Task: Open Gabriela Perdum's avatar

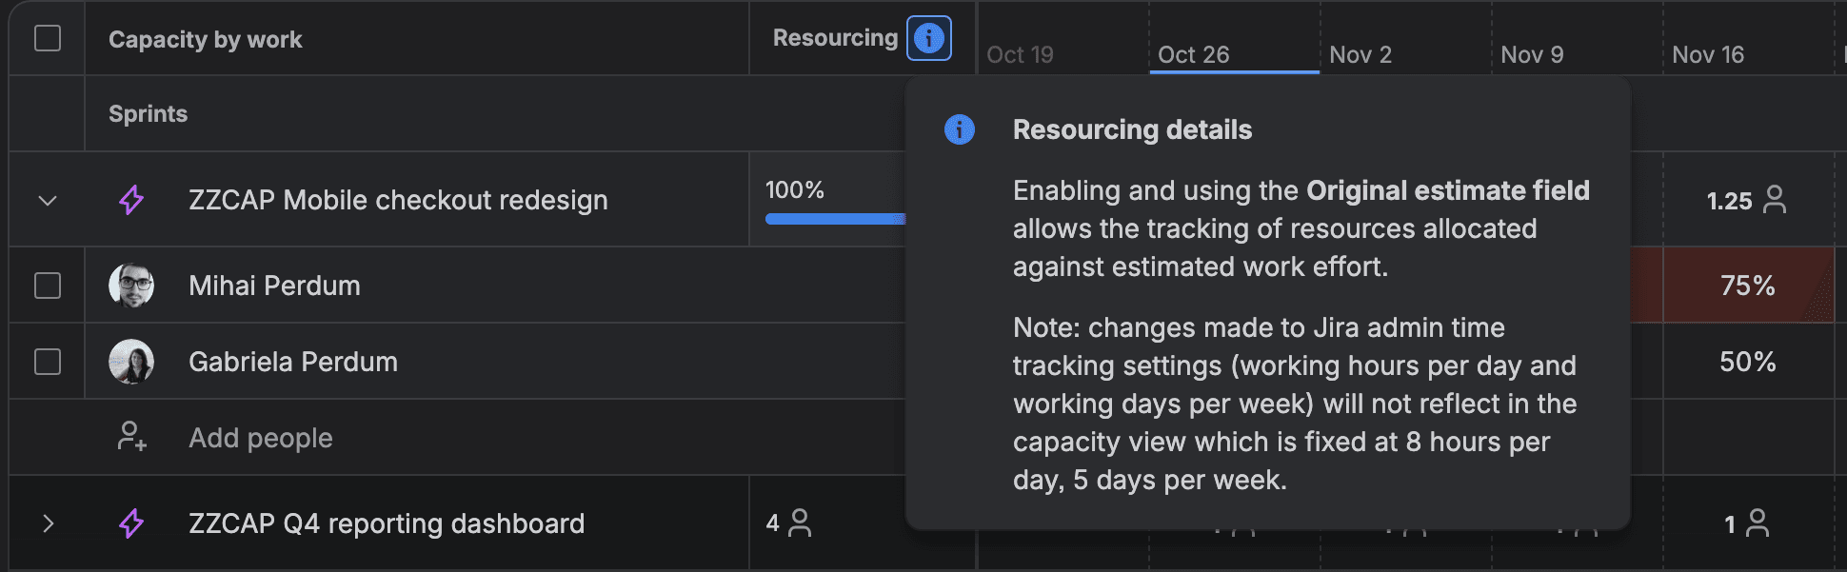Action: (131, 362)
